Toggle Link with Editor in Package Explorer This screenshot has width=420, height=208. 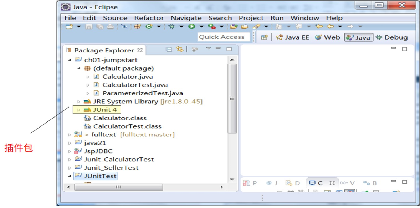(179, 49)
